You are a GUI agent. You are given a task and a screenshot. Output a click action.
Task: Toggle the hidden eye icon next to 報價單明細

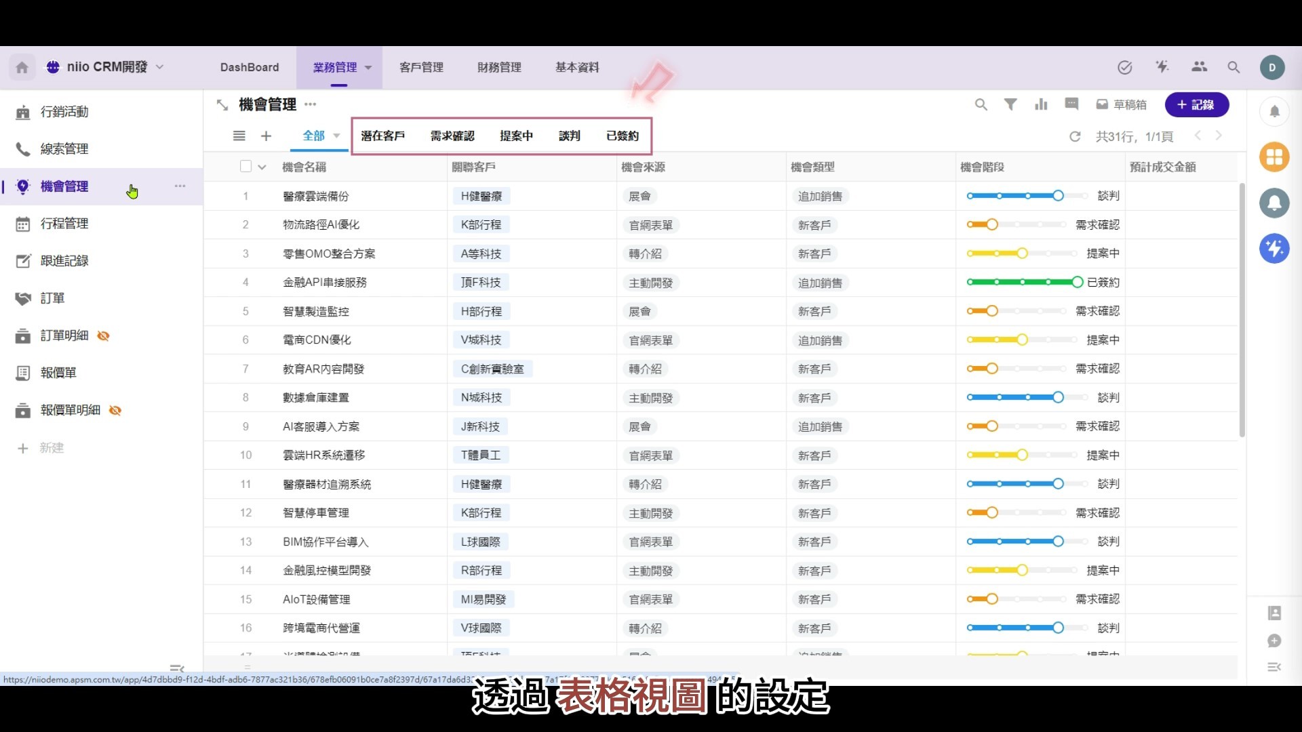pos(115,410)
